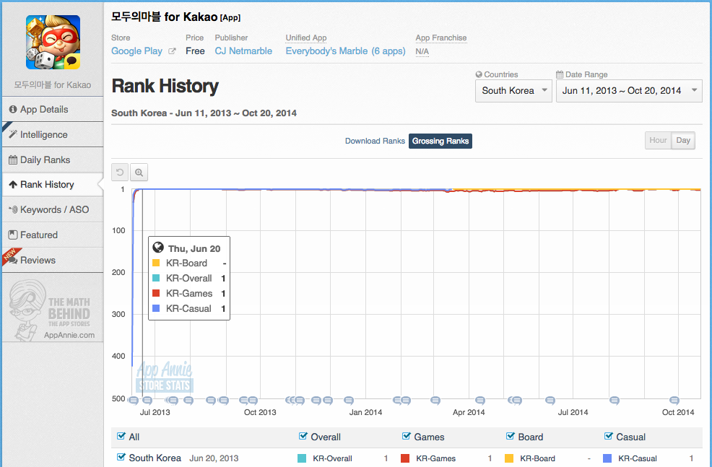Click the KR-Casual legend label

coord(637,458)
